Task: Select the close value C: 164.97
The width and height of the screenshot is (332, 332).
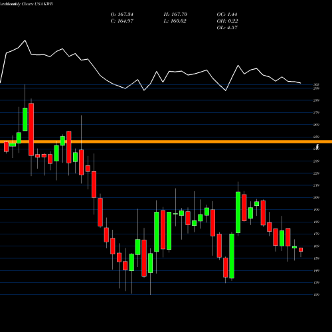Action: click(x=122, y=21)
